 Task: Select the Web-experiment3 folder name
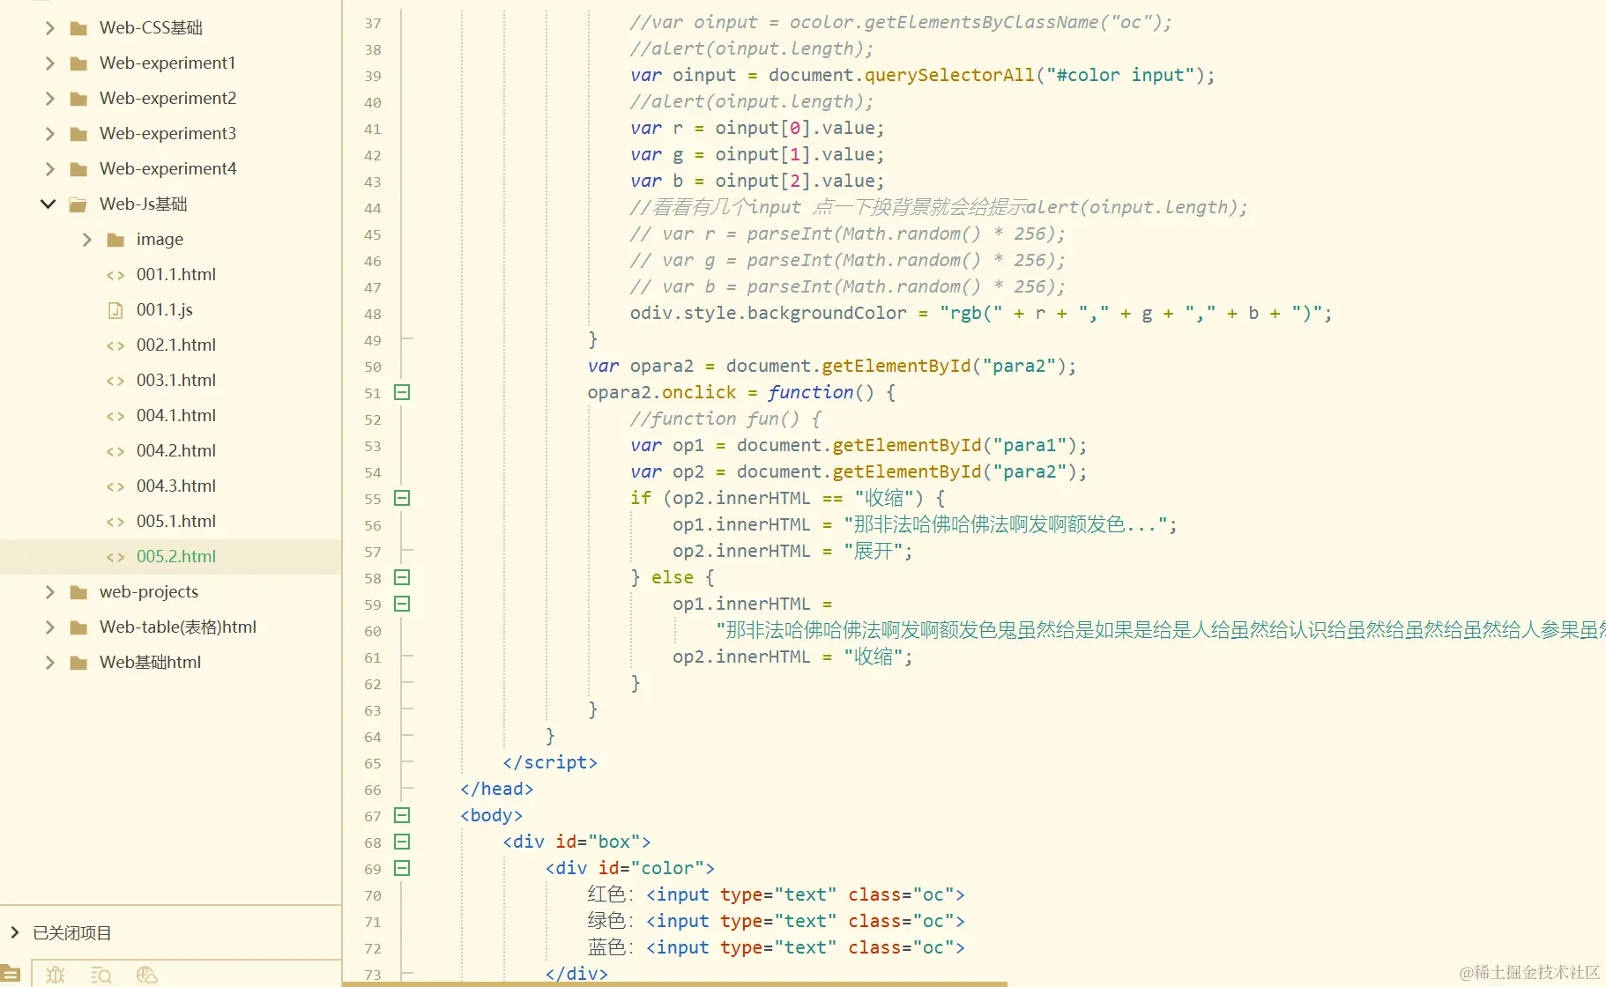167,134
